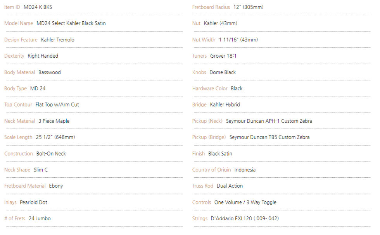380x235 pixels.
Task: Click the Kahler Hybrid bridge value
Action: 225,105
